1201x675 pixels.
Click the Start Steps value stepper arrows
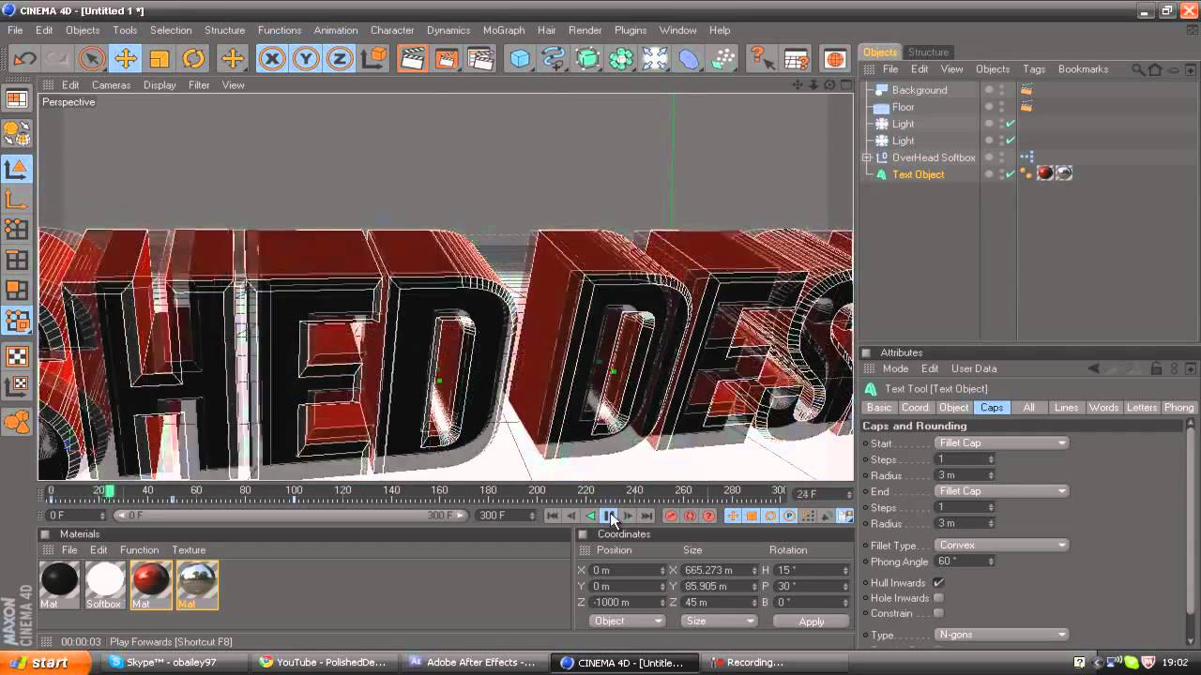coord(991,459)
